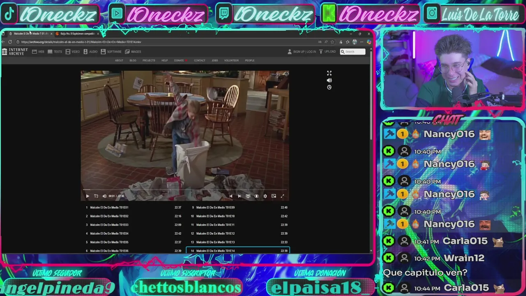Viewport: 526px width, 296px height.
Task: Click SIGN UP | LOG IN link
Action: (x=305, y=51)
